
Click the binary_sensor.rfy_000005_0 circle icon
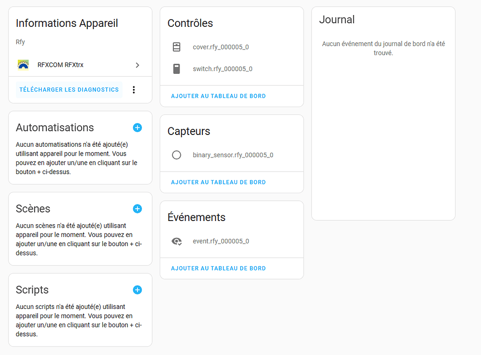[177, 155]
